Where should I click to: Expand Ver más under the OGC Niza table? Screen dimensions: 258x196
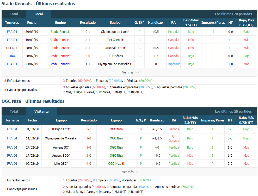coord(131,172)
